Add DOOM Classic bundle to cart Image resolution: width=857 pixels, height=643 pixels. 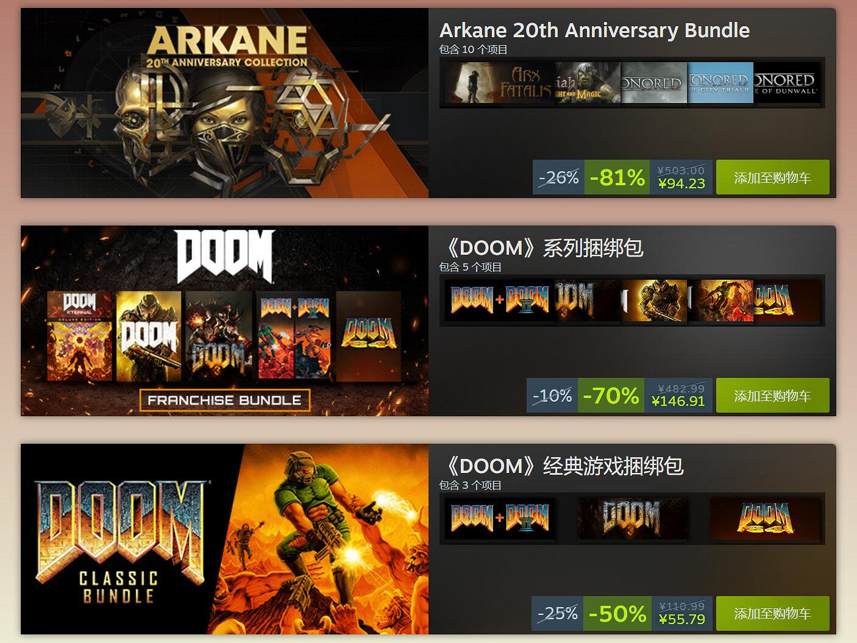coord(772,613)
